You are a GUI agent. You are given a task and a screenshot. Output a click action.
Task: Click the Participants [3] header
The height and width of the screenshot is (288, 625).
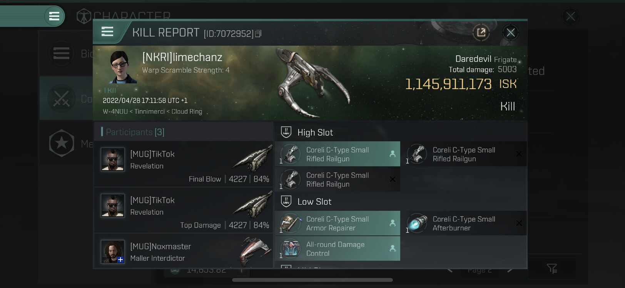(135, 132)
